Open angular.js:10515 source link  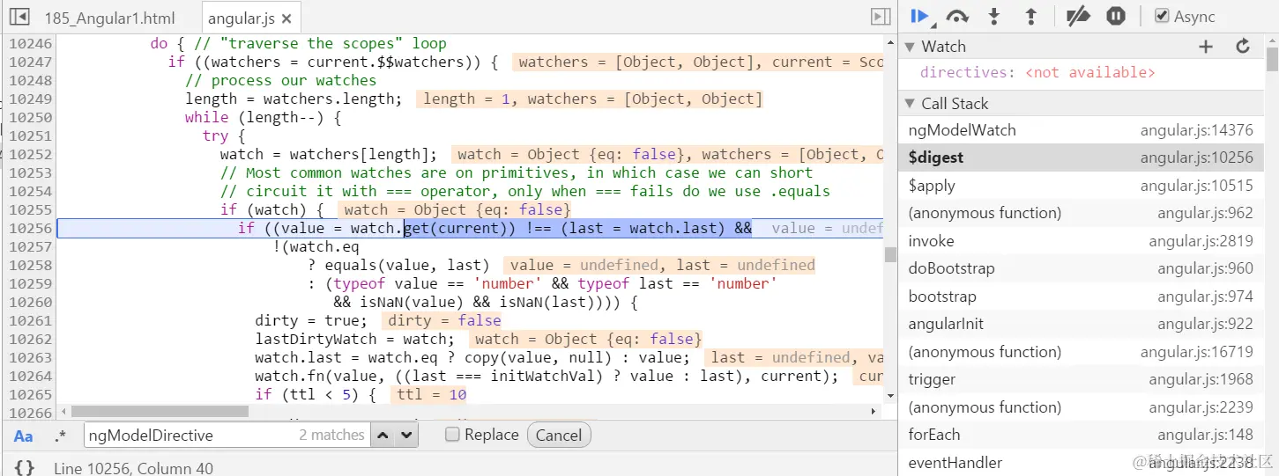pos(1196,186)
